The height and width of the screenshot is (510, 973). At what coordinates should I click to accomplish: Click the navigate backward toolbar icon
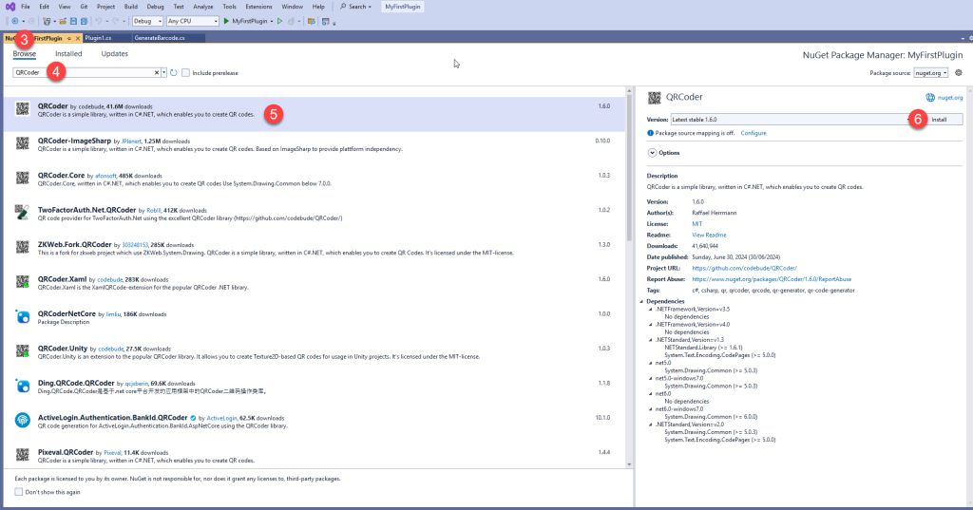[x=15, y=21]
